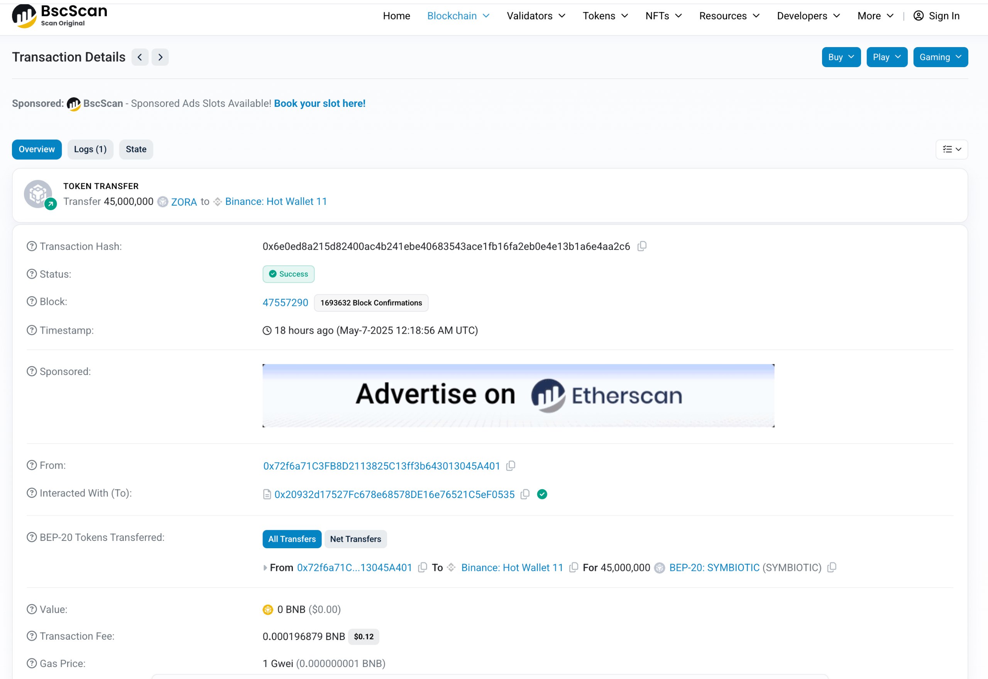Click Binance: Hot Wallet 11 in transfer row
This screenshot has width=988, height=679.
pos(511,568)
